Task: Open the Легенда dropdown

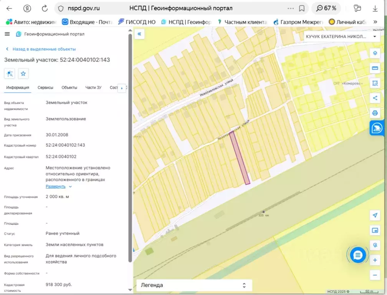Action: 194,285
